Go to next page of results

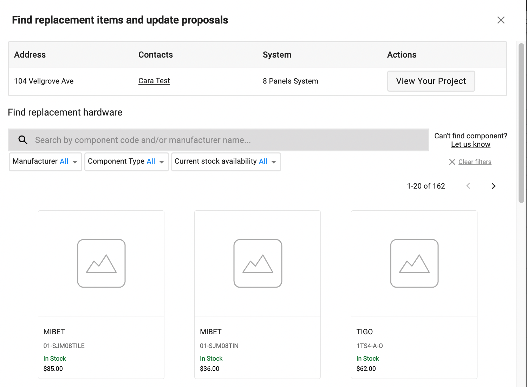click(494, 186)
